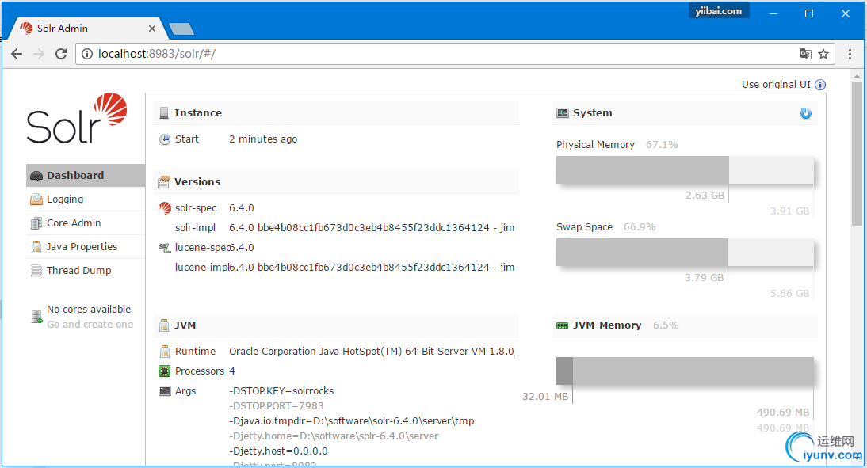
Task: Click the Physical Memory usage bar
Action: coord(685,170)
